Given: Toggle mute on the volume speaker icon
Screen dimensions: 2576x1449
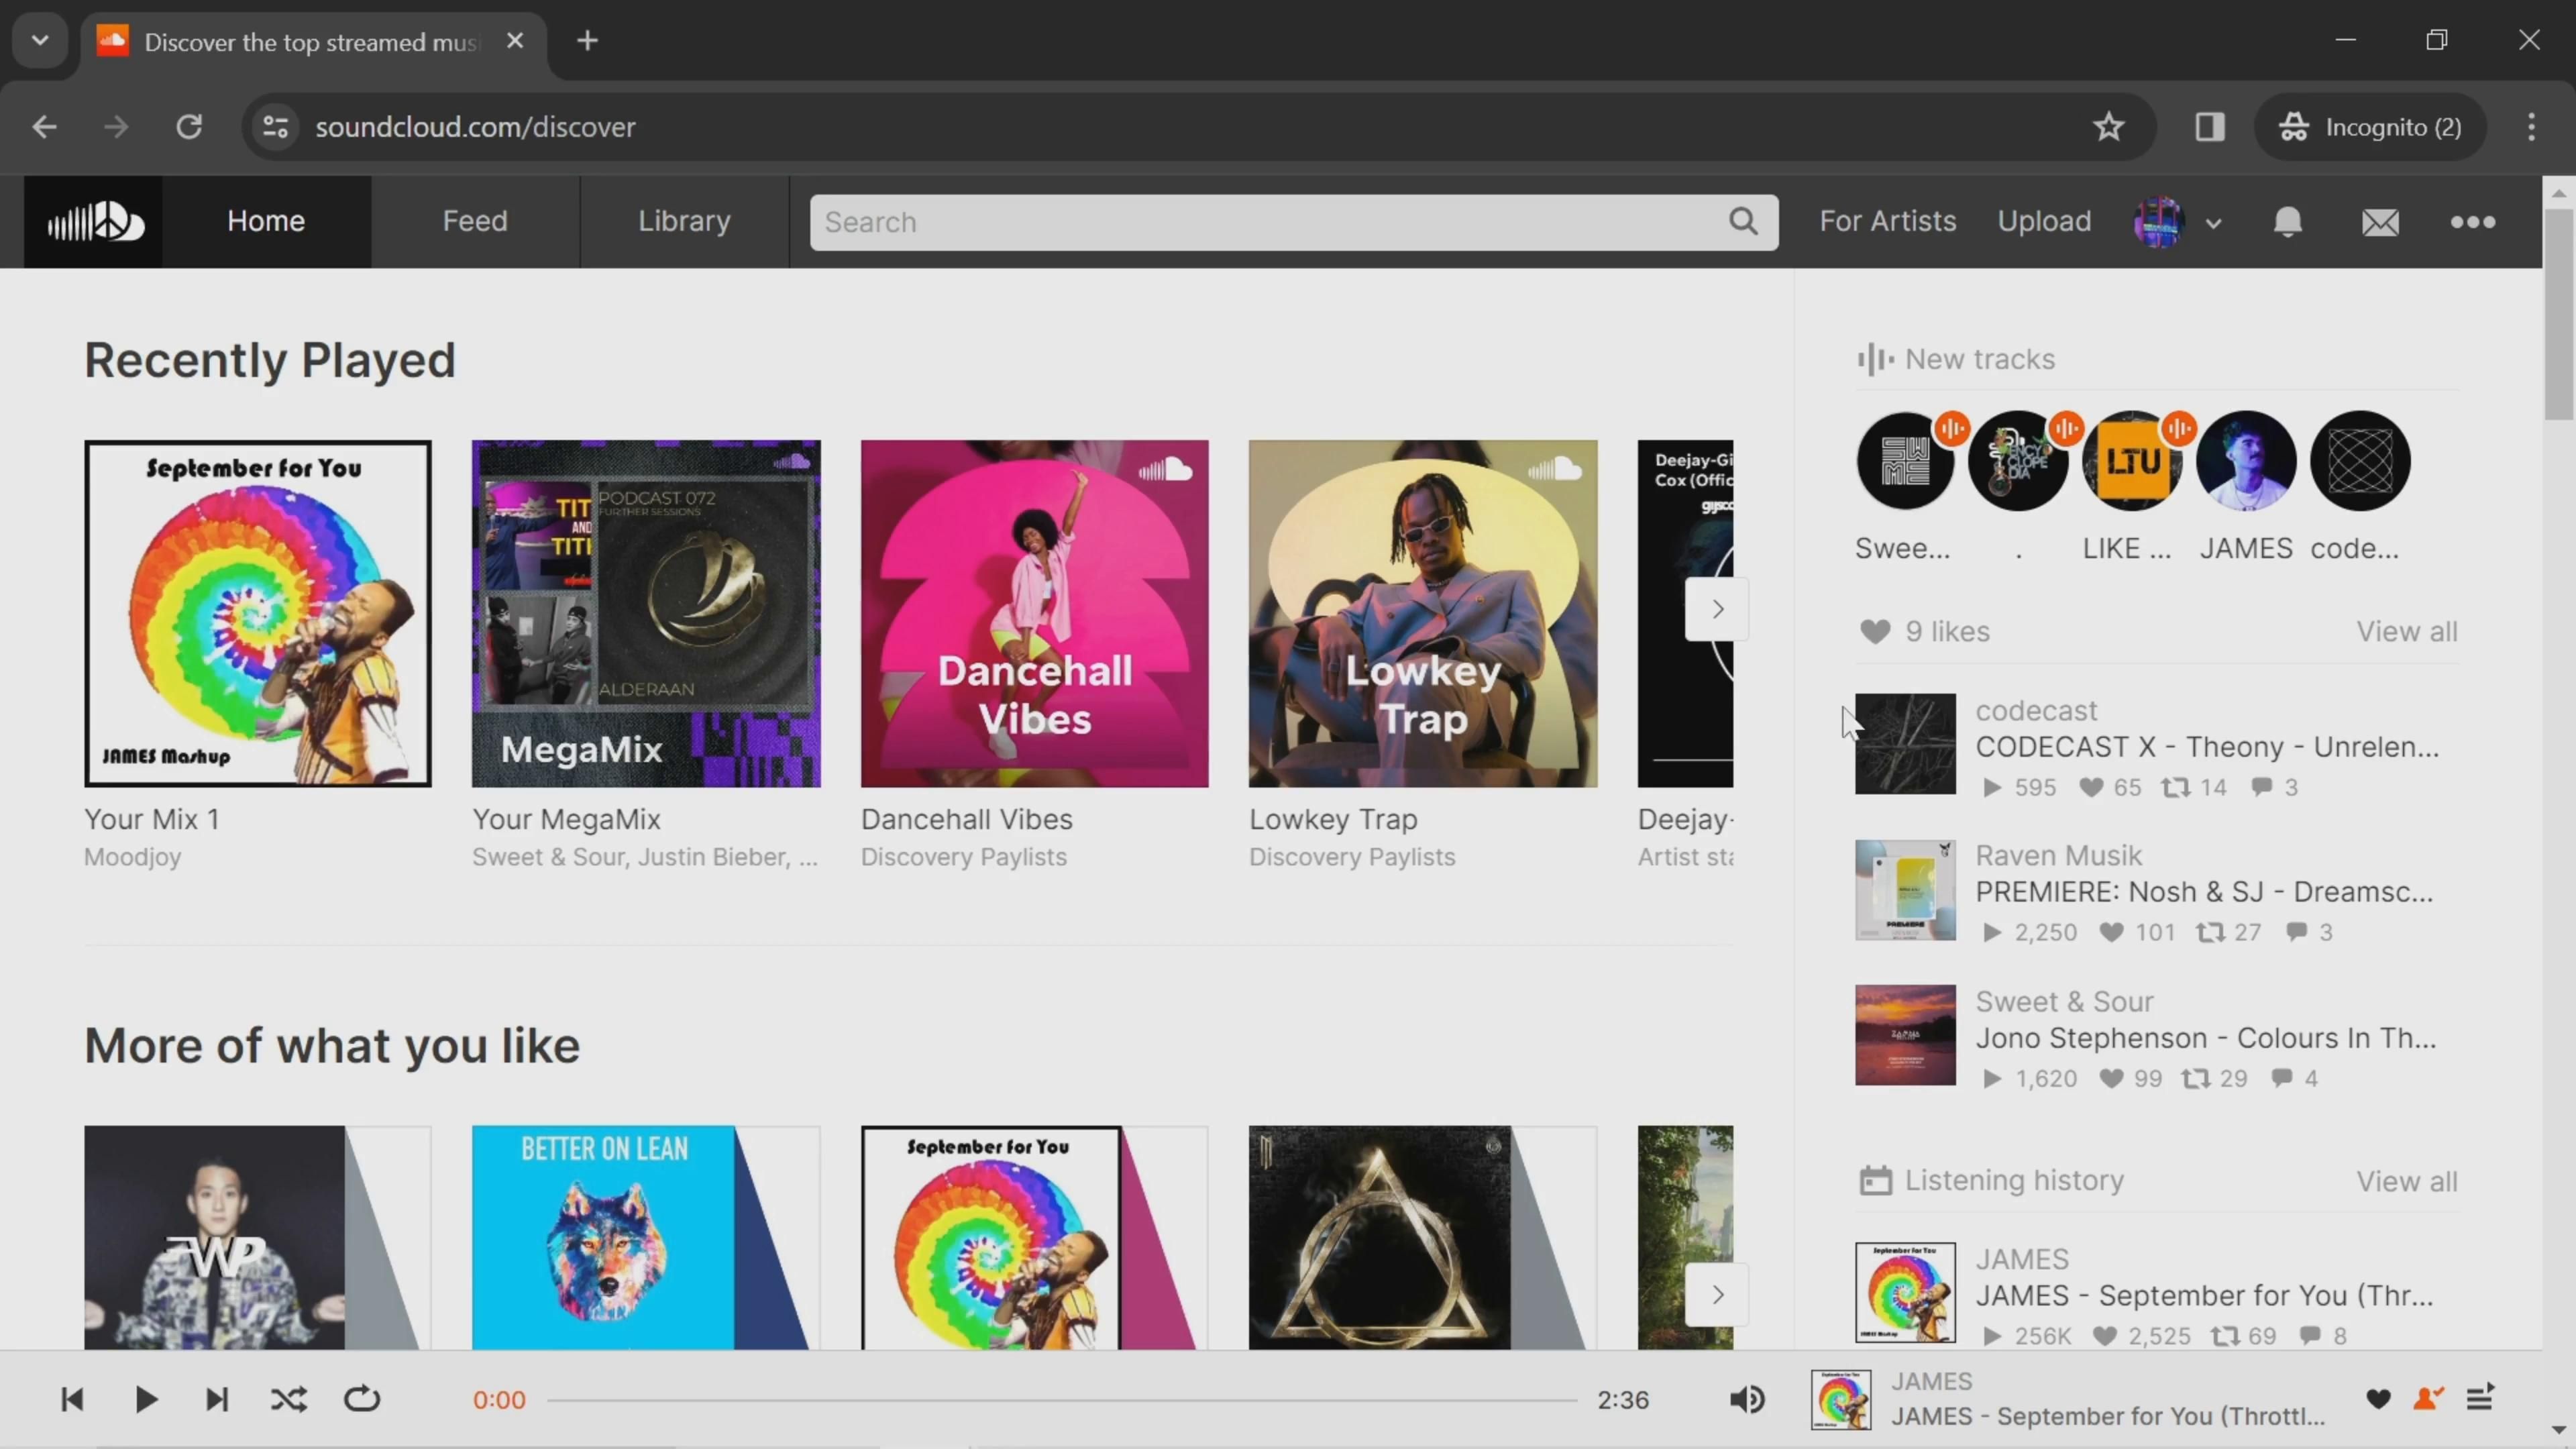Looking at the screenshot, I should tap(1750, 1399).
